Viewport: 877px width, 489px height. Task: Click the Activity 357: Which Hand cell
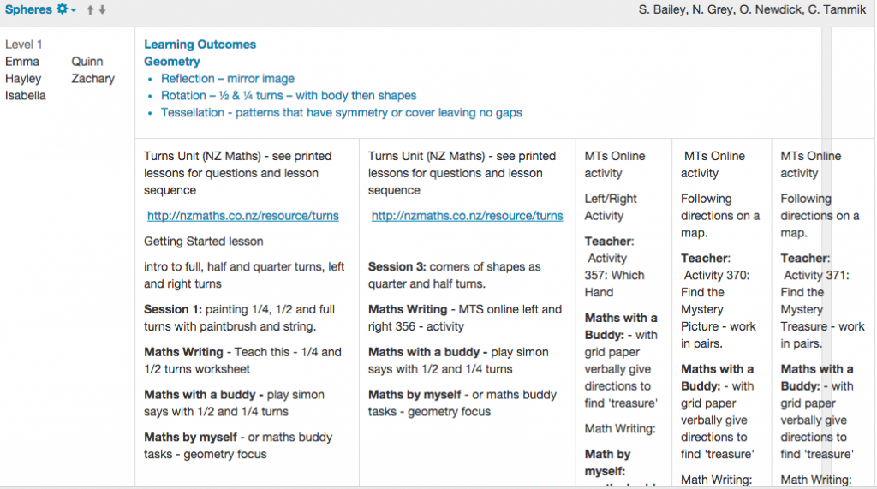pos(616,275)
